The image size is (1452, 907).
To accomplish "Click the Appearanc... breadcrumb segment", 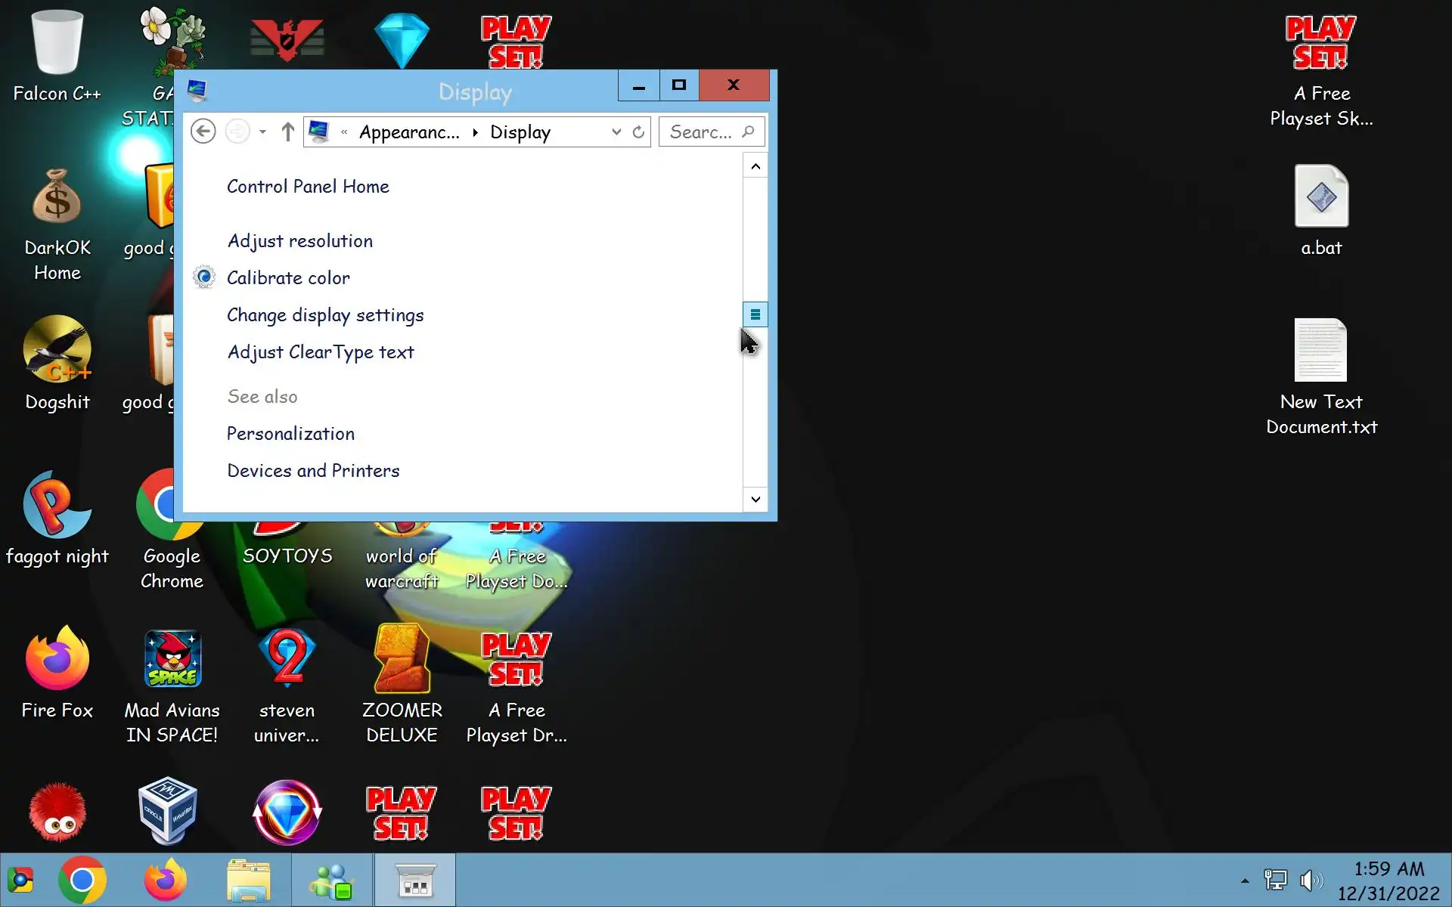I will [x=408, y=132].
